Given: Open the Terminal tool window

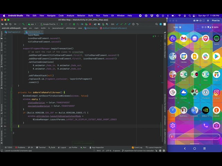Looking at the screenshot, I should point(41,147).
